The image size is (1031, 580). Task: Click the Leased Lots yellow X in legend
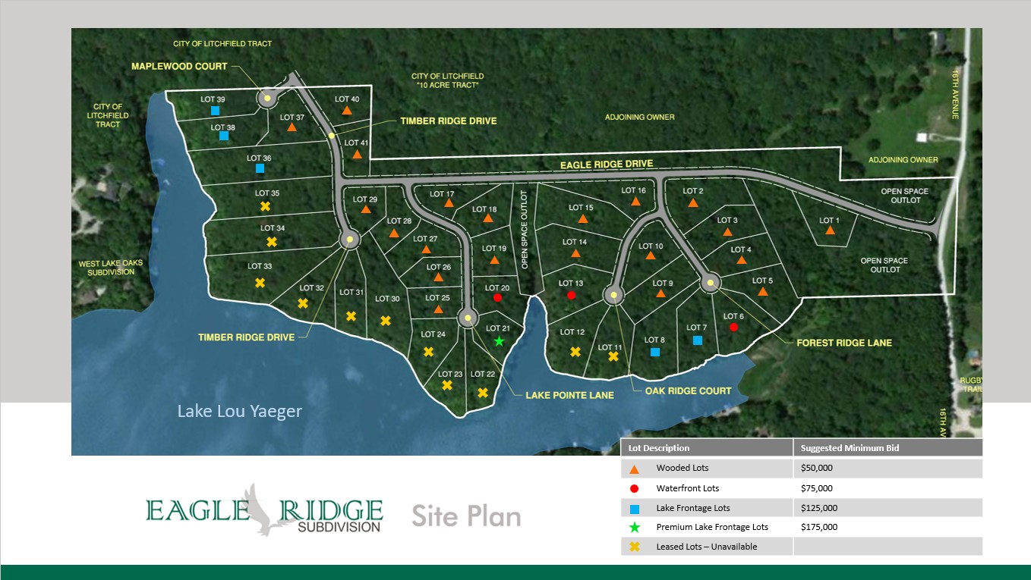click(635, 547)
